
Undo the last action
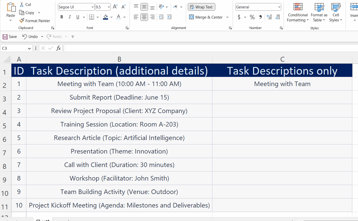[x=30, y=36]
